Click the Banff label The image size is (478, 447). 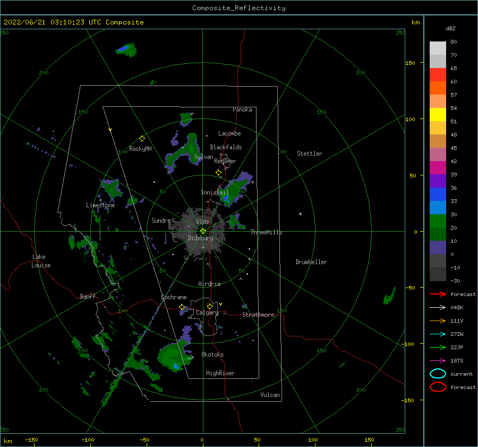coord(88,296)
